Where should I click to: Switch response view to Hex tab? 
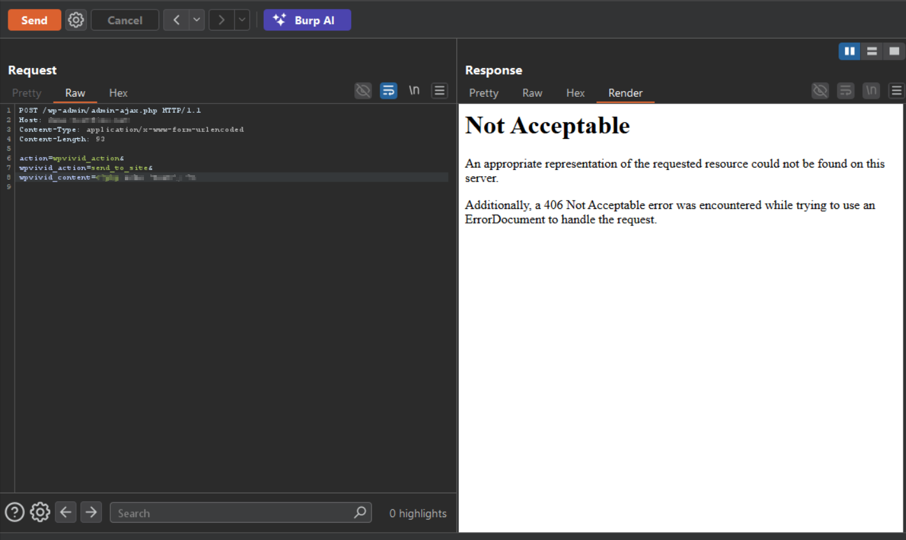pyautogui.click(x=575, y=93)
